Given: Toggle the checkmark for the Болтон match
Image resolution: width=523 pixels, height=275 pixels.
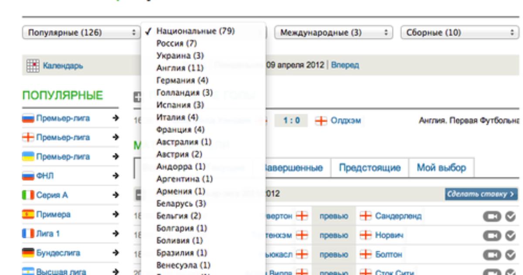Looking at the screenshot, I should 510,254.
